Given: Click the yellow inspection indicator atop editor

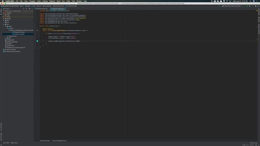Looking at the screenshot, I should click(257, 11).
